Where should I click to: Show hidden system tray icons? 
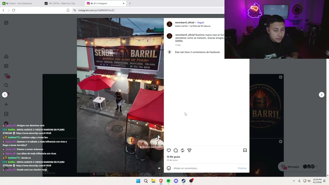294,181
